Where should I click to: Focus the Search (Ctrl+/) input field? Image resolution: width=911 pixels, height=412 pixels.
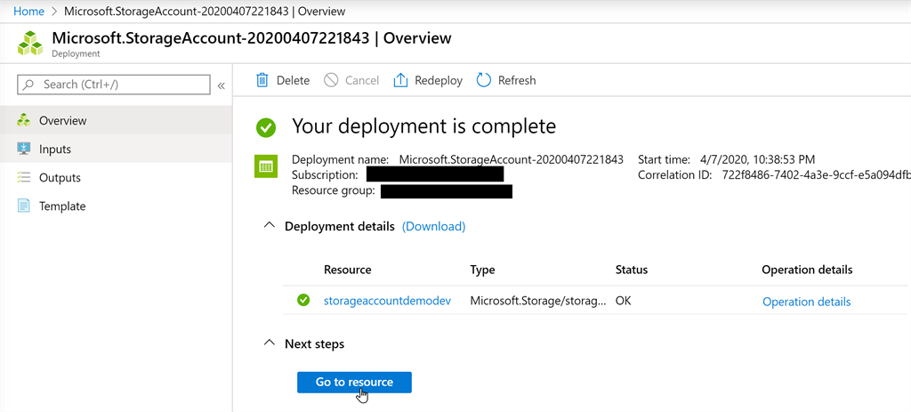coord(114,85)
